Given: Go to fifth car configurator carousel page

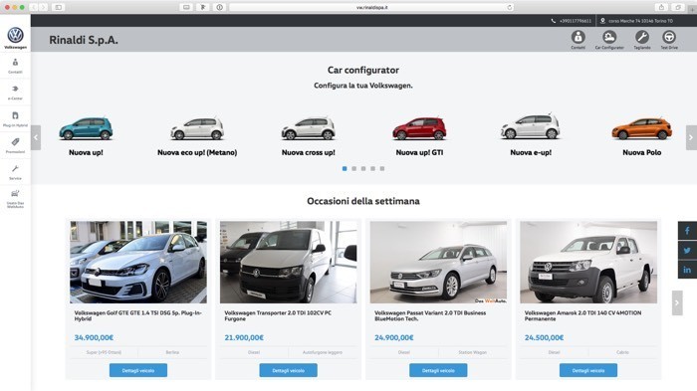Looking at the screenshot, I should click(x=381, y=169).
